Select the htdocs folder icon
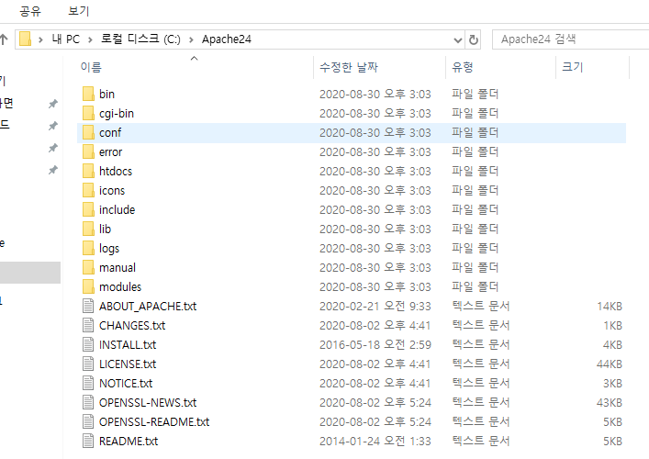The height and width of the screenshot is (459, 649). click(88, 171)
